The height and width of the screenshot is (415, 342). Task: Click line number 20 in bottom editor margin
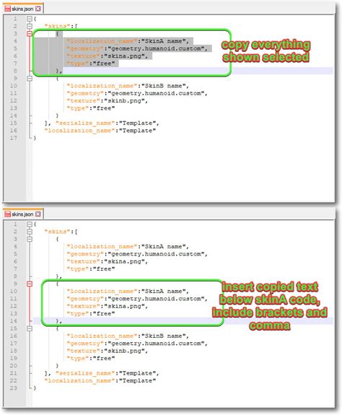14,366
